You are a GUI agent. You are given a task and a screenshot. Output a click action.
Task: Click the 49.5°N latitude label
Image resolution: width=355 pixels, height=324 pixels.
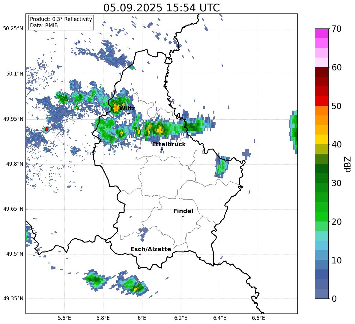click(x=14, y=254)
